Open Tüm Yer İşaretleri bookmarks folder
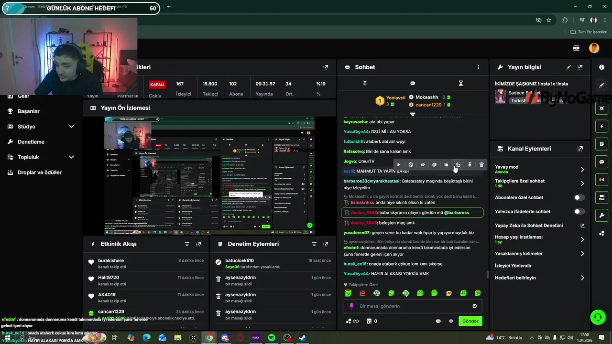The height and width of the screenshot is (344, 612). (589, 32)
